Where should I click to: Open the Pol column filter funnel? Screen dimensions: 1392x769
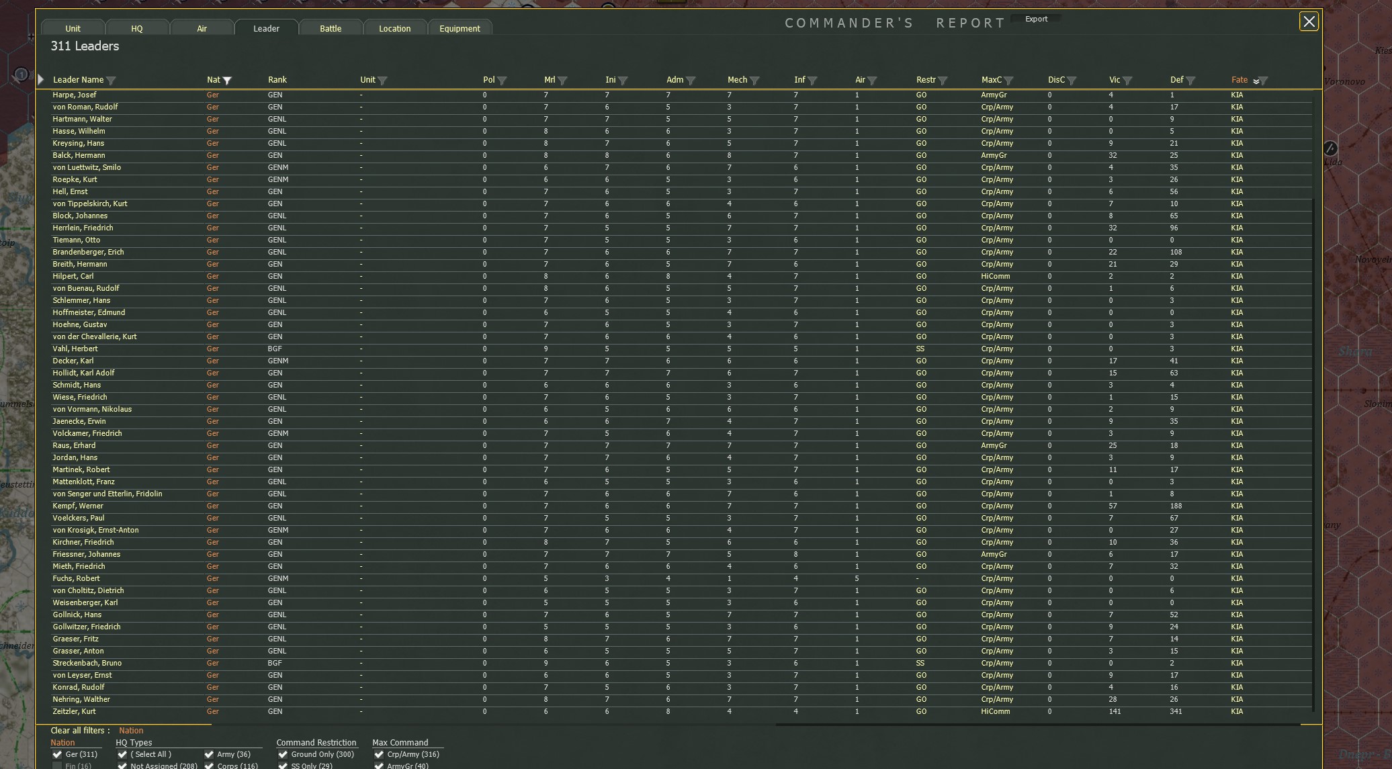click(502, 81)
